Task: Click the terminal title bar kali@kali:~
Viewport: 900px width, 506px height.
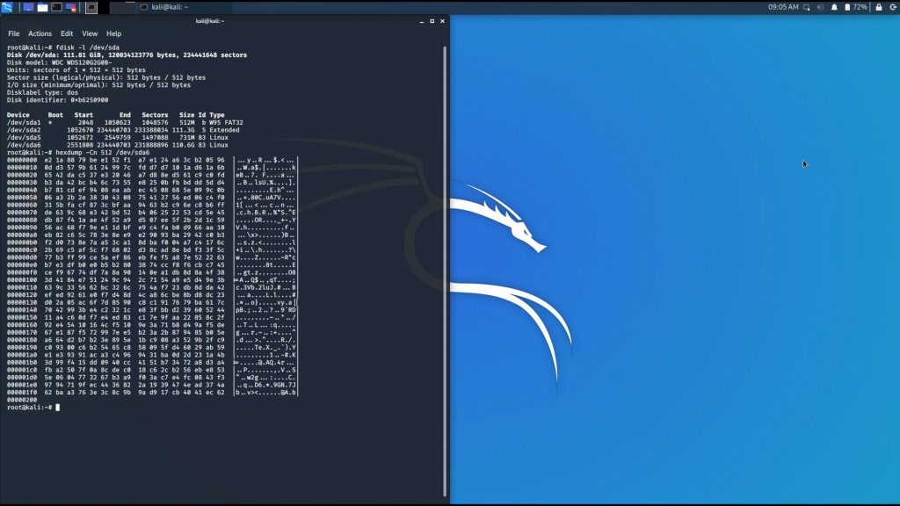Action: (209, 21)
